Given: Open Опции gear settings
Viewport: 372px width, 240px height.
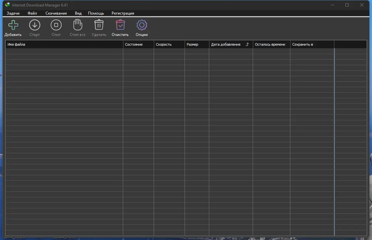Looking at the screenshot, I should 142,25.
